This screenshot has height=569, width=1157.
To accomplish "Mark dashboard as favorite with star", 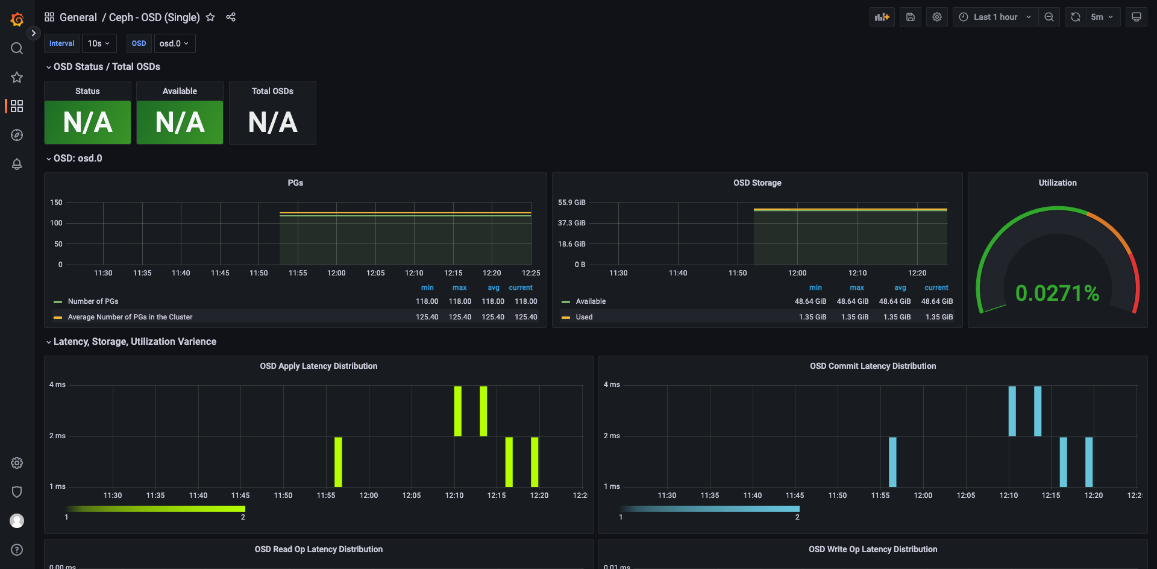I will click(x=210, y=17).
